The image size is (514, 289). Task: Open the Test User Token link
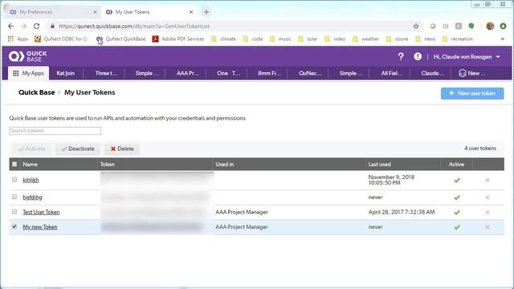click(41, 212)
